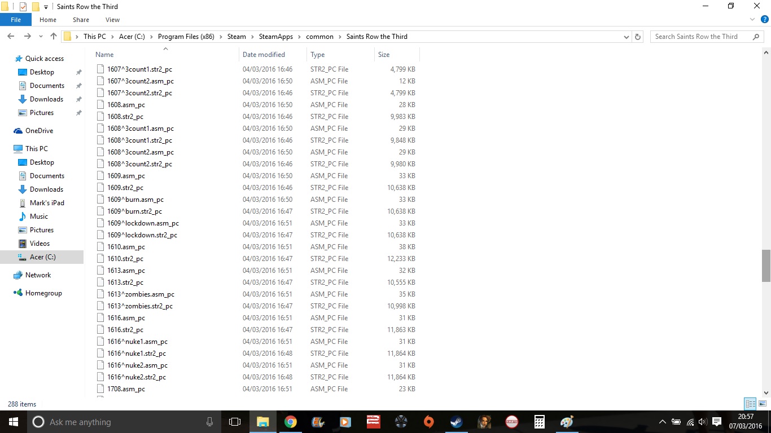The image size is (771, 433).
Task: Switch to large icons view in status bar
Action: point(762,404)
